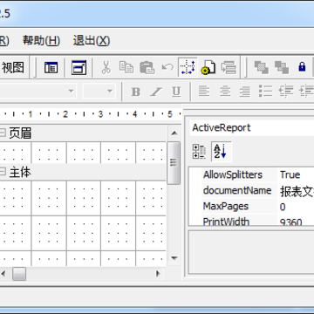Toggle Underline formatting

click(176, 92)
